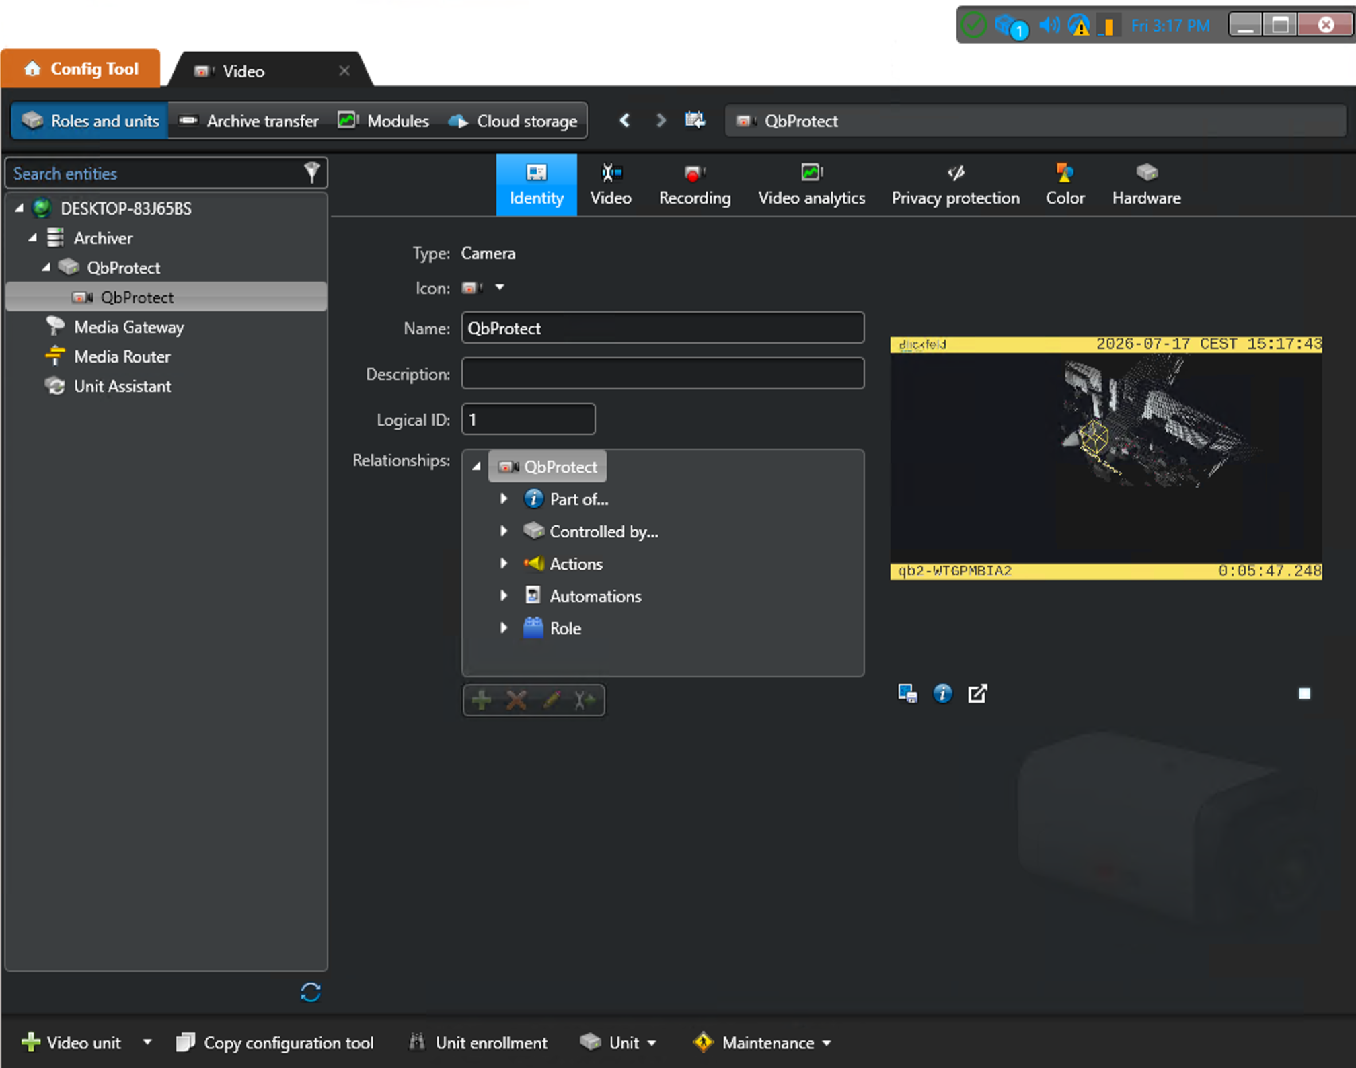Open the Modules view
This screenshot has height=1068, width=1356.
pos(383,121)
